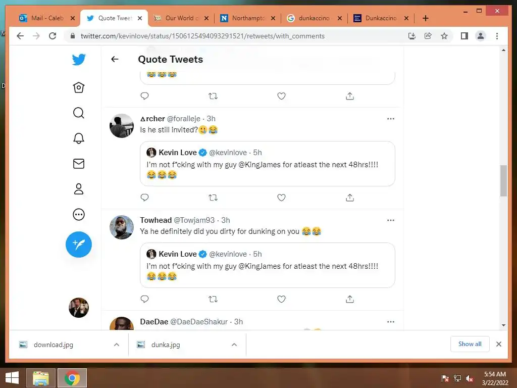
Task: Open the More circle icon in the sidebar
Action: [x=79, y=214]
